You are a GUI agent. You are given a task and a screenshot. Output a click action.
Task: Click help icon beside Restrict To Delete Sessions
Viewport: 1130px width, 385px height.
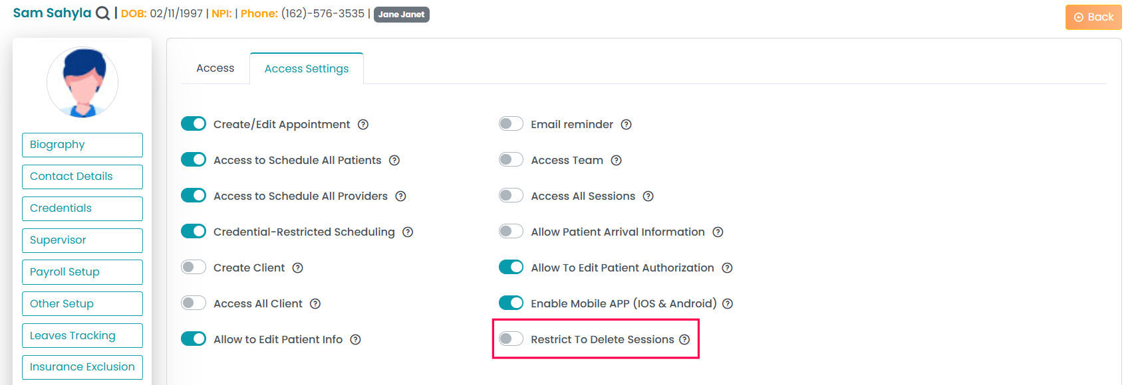coord(684,340)
